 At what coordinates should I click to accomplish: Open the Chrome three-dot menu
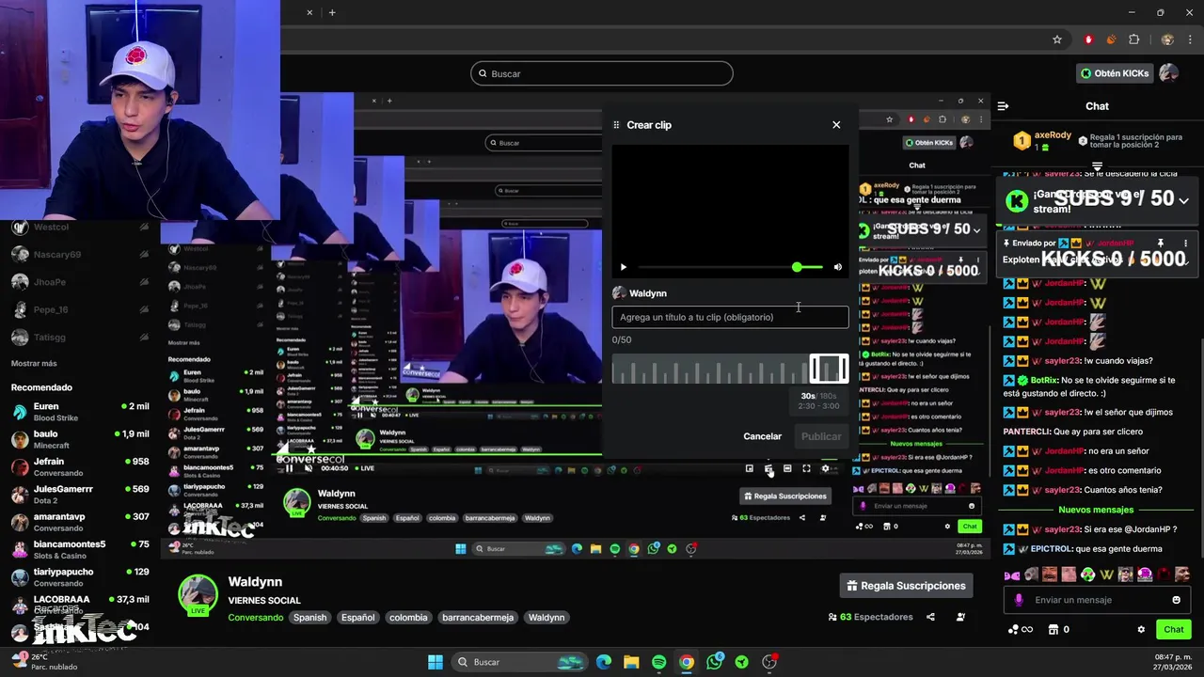pos(1189,39)
